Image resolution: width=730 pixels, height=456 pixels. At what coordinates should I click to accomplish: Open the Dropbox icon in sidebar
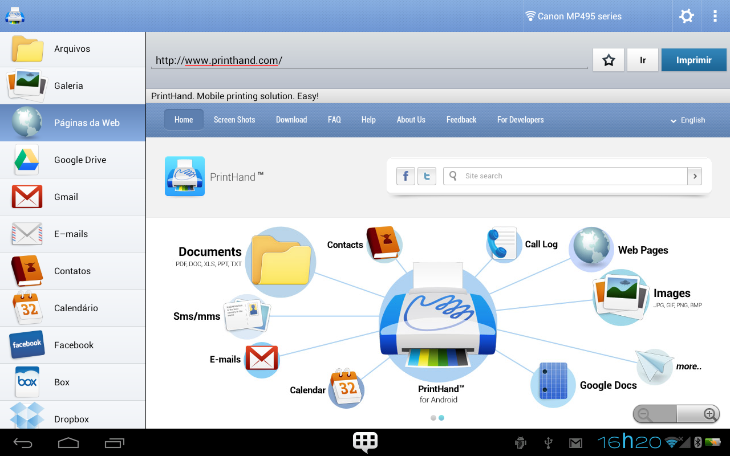tap(27, 416)
